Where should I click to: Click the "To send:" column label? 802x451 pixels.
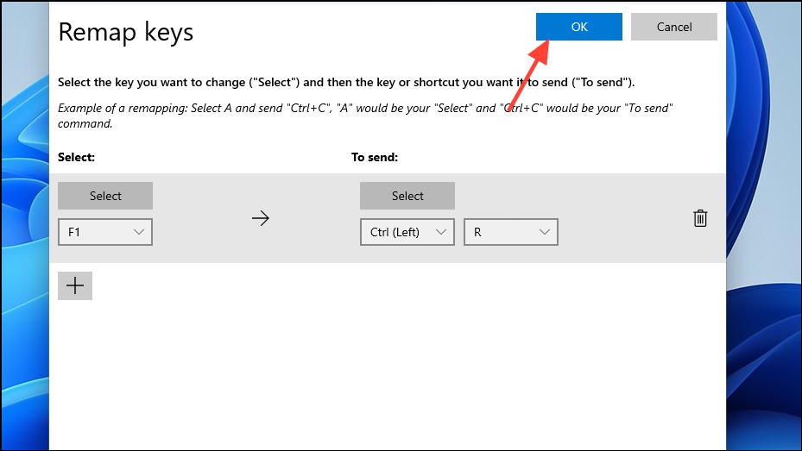(x=375, y=157)
